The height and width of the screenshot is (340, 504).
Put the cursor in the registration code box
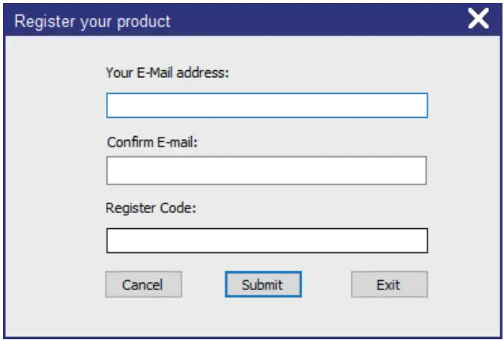267,240
